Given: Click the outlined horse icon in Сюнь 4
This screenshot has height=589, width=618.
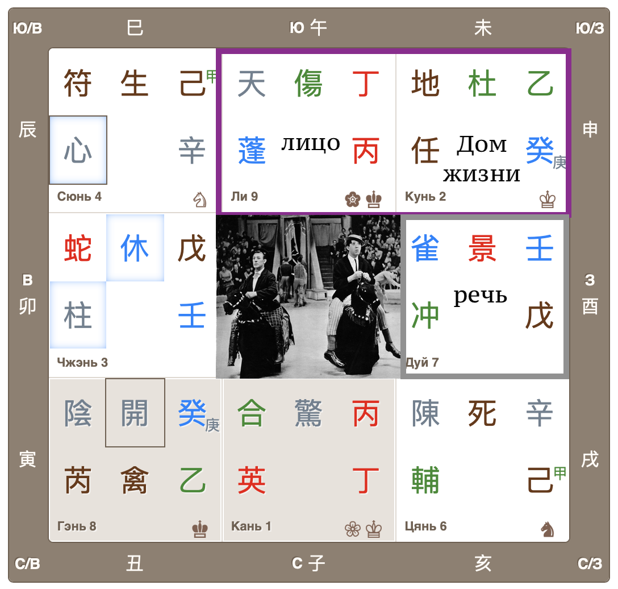Looking at the screenshot, I should [x=200, y=200].
